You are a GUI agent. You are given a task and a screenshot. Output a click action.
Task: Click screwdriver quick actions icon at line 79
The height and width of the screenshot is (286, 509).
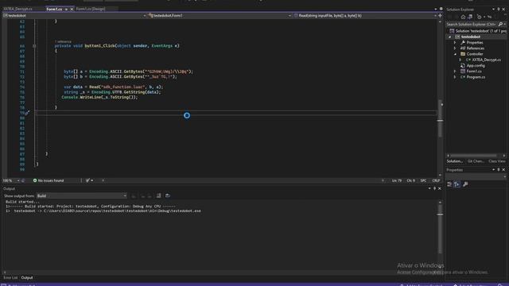coord(27,113)
